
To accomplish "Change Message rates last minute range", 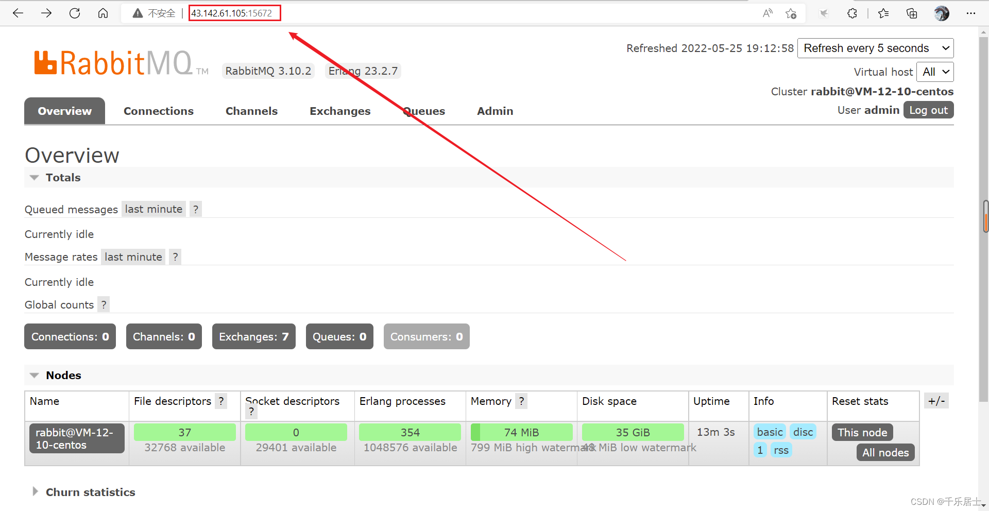I will (x=133, y=257).
